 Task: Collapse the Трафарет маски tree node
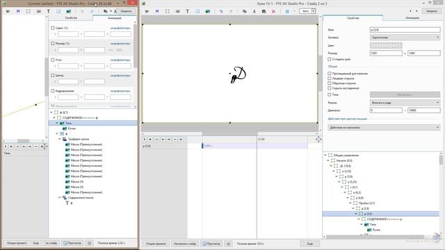click(60, 139)
